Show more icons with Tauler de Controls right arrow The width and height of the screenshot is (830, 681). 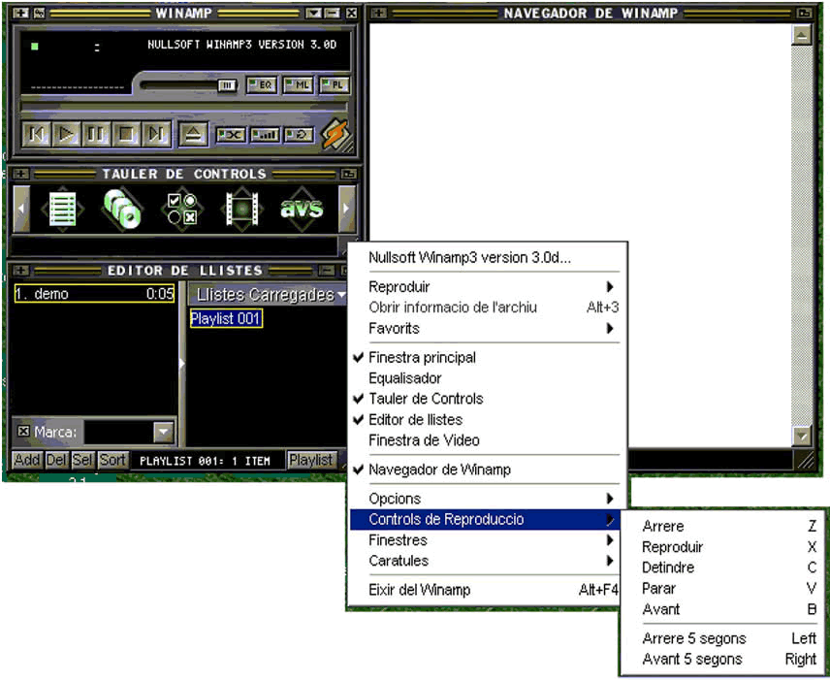(346, 210)
